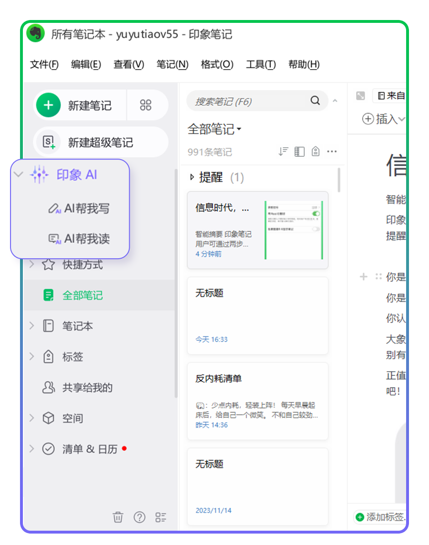Open the 编辑(E) menu

click(86, 64)
